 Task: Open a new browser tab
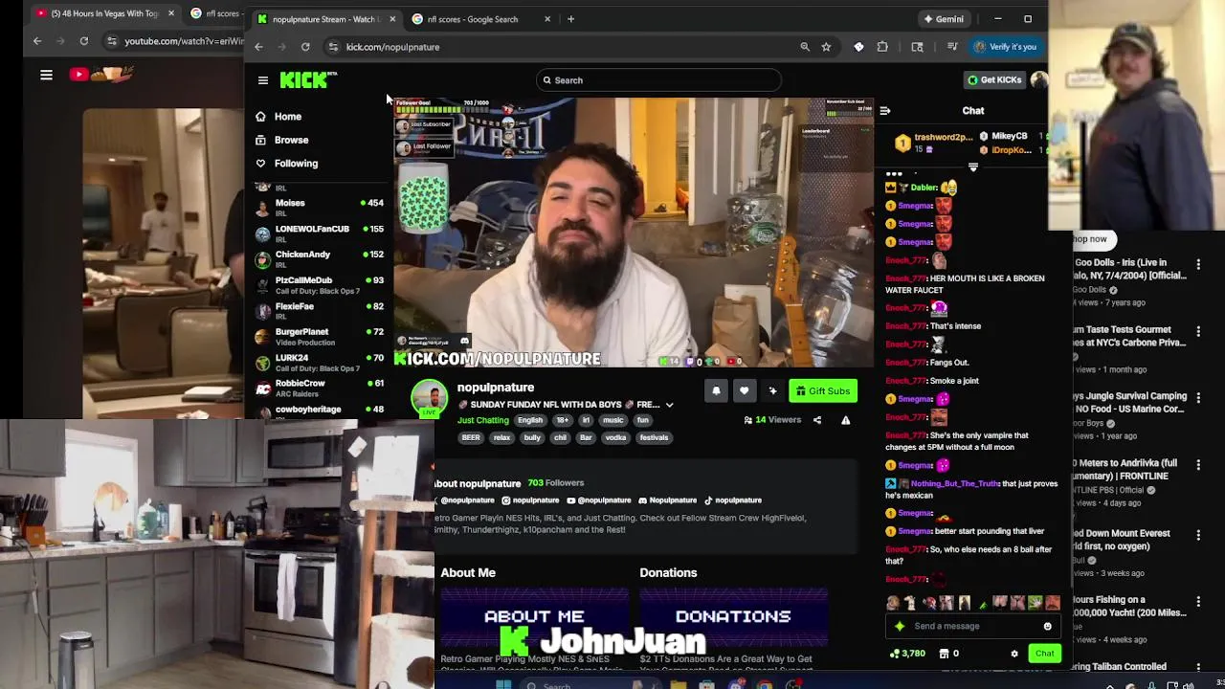[x=570, y=19]
